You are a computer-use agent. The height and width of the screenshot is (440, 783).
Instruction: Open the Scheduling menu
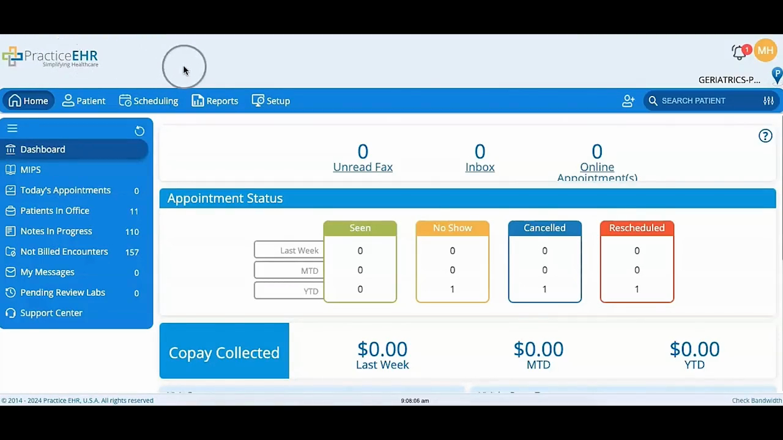coord(149,101)
